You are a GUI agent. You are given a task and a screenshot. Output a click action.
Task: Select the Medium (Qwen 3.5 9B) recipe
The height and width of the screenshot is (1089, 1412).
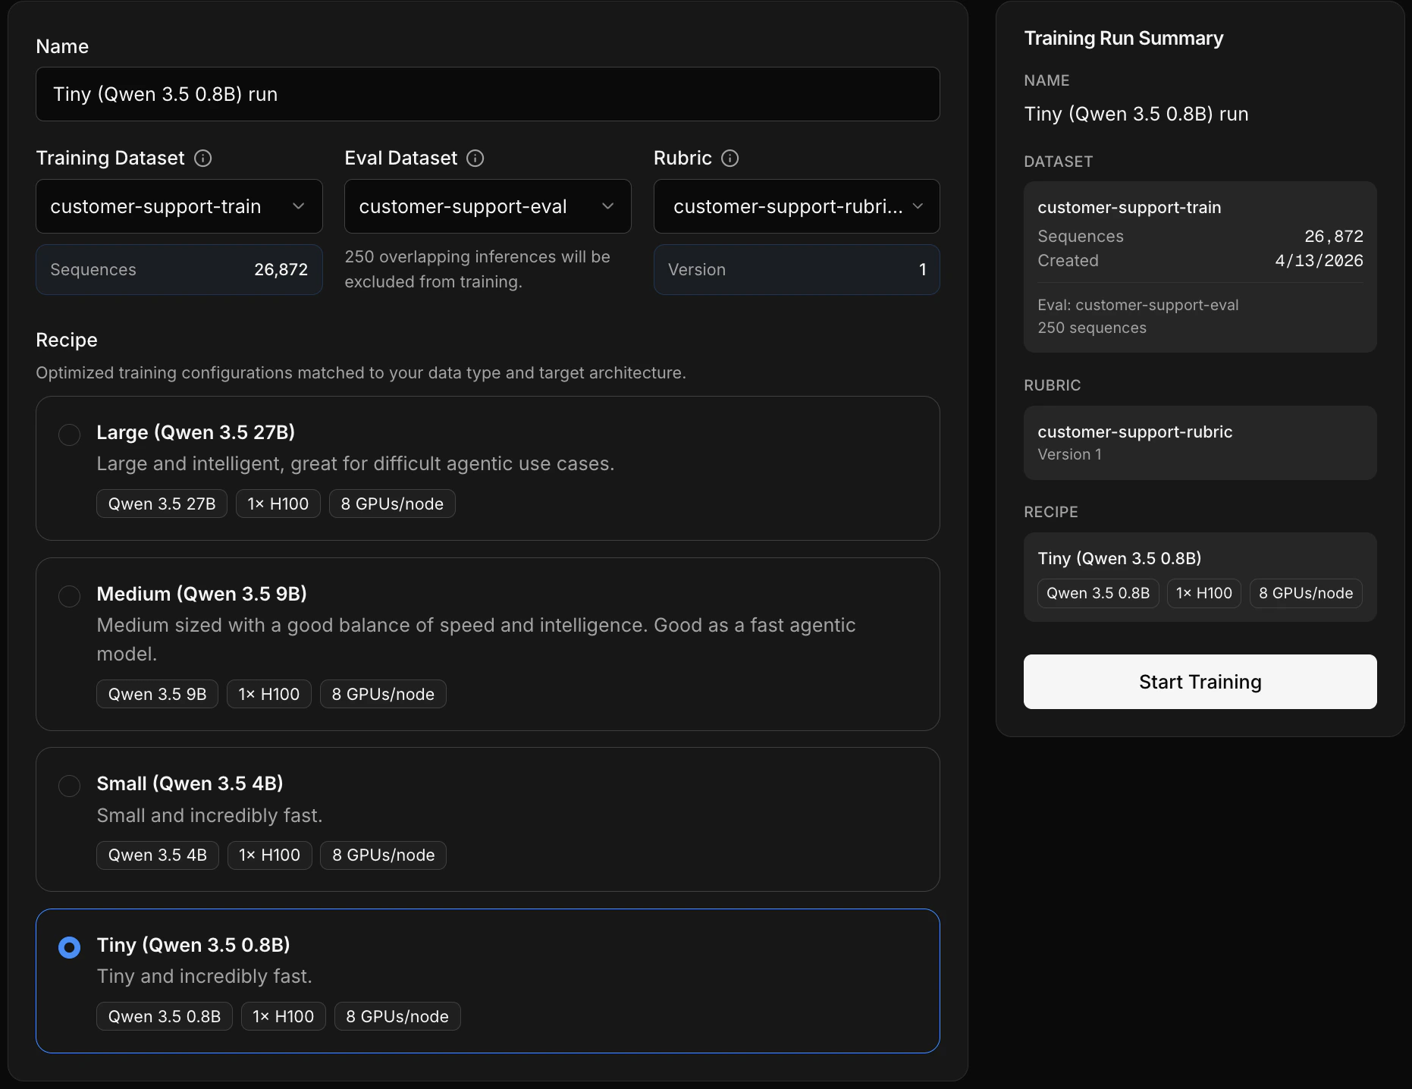pyautogui.click(x=69, y=596)
